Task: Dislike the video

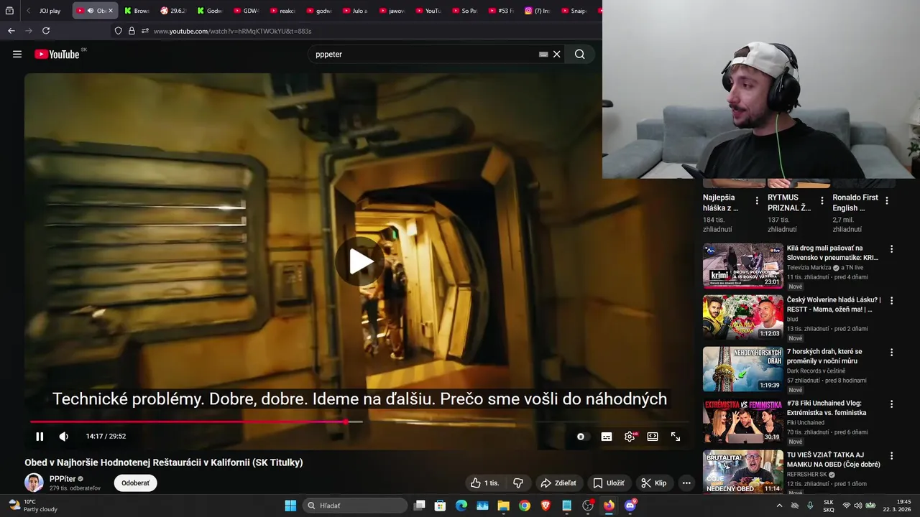Action: [x=517, y=483]
